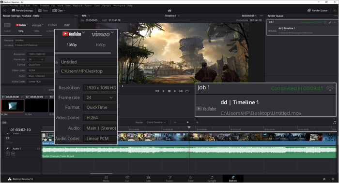Open the Playback menu
The height and width of the screenshot is (183, 339).
click(x=77, y=6)
